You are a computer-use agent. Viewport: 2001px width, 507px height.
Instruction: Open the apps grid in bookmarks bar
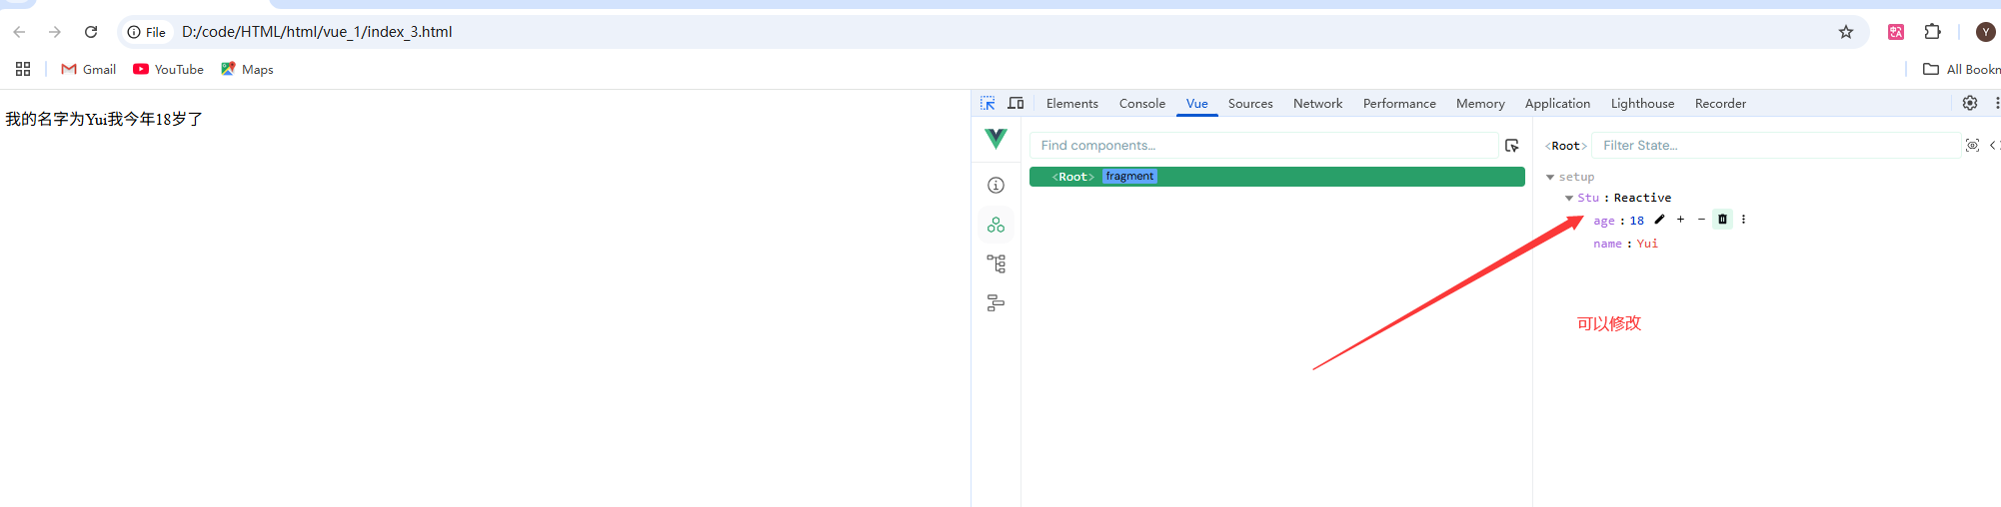coord(23,69)
